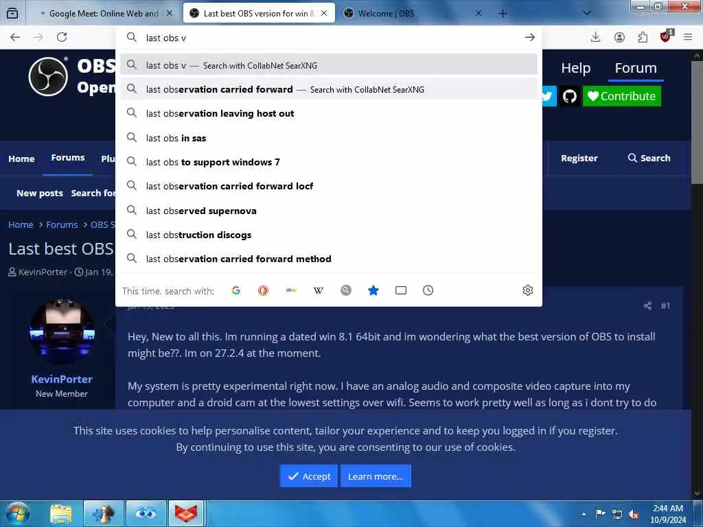Viewport: 703px width, 527px height.
Task: Click the Register link
Action: (x=579, y=159)
